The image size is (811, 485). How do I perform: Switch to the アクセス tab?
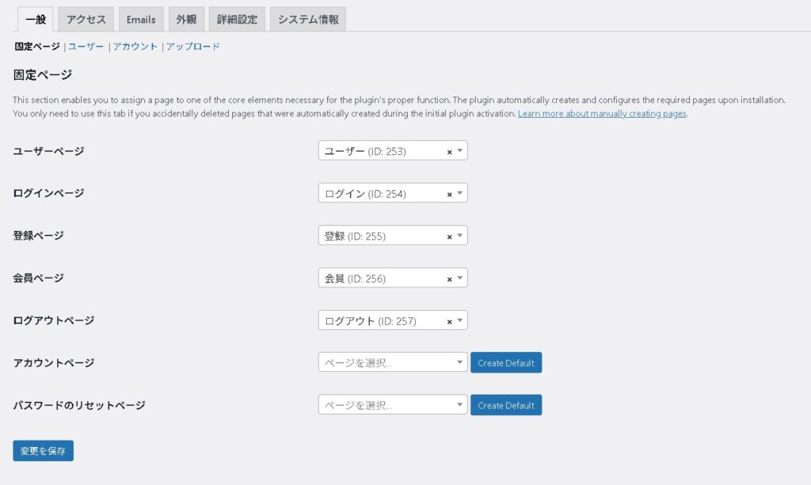[86, 20]
